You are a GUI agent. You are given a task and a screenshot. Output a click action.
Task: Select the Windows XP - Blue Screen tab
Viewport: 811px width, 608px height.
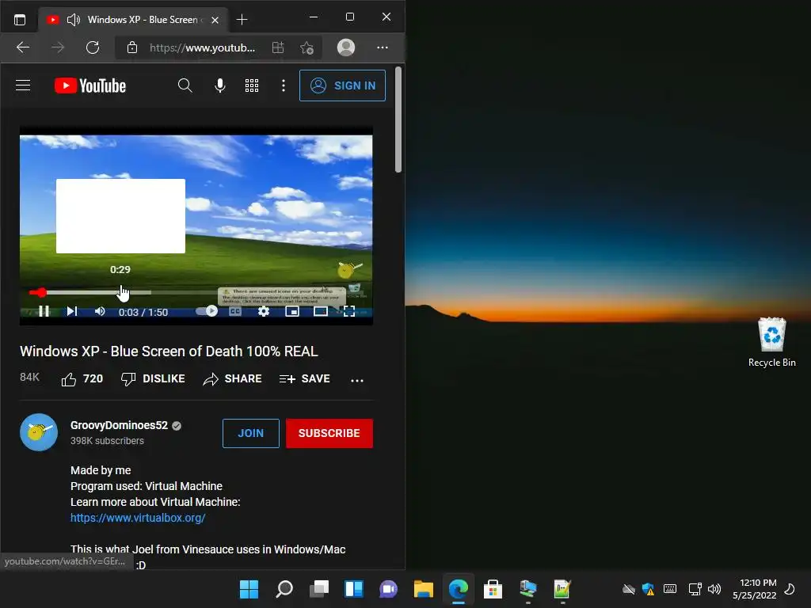(133, 20)
